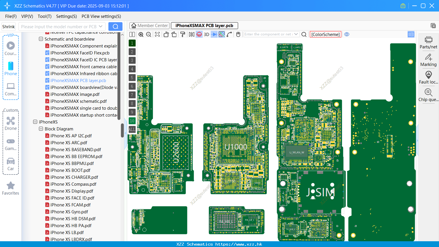Open the toolbox icon in title bar
This screenshot has height=247, width=439.
(x=403, y=6)
